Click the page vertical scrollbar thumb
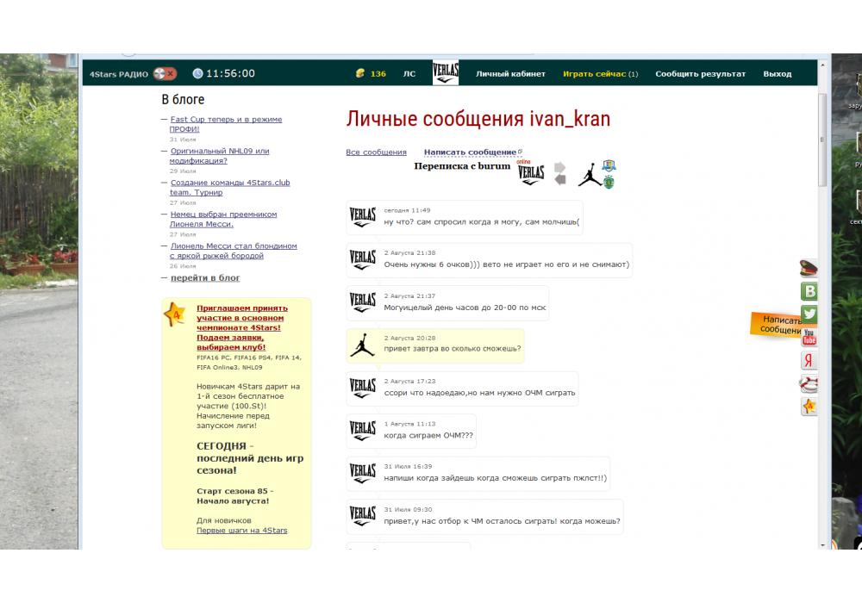The width and height of the screenshot is (862, 603). (822, 140)
